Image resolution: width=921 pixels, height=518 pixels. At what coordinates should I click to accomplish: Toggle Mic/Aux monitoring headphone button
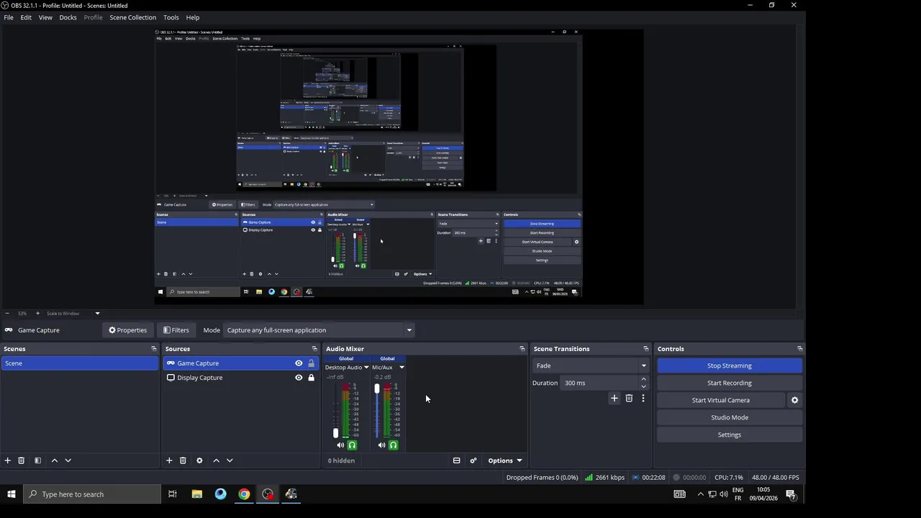point(393,445)
